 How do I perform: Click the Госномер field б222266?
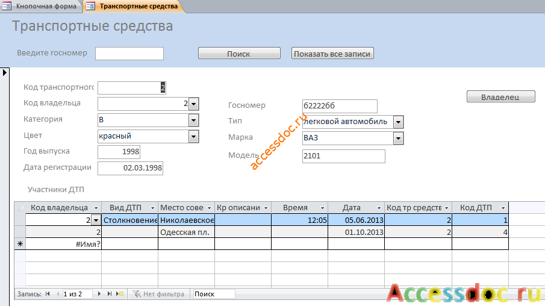(340, 105)
